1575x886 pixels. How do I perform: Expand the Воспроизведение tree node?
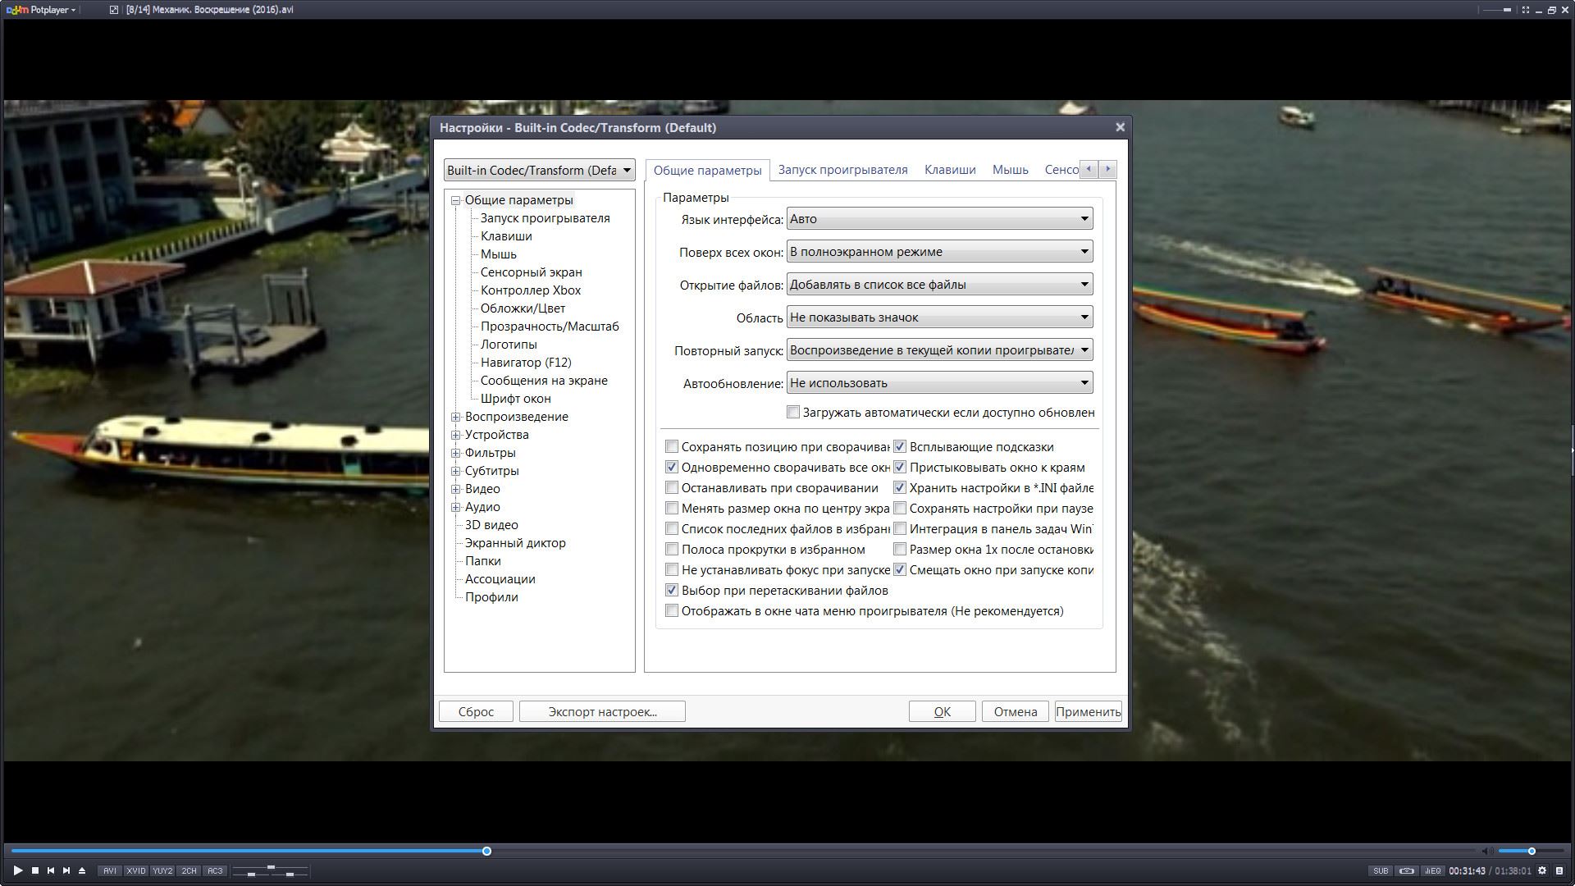[x=456, y=417]
